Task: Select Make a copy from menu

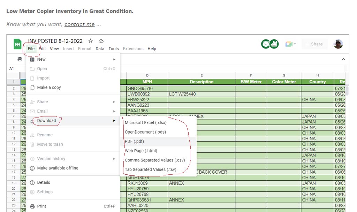Action: coord(49,88)
